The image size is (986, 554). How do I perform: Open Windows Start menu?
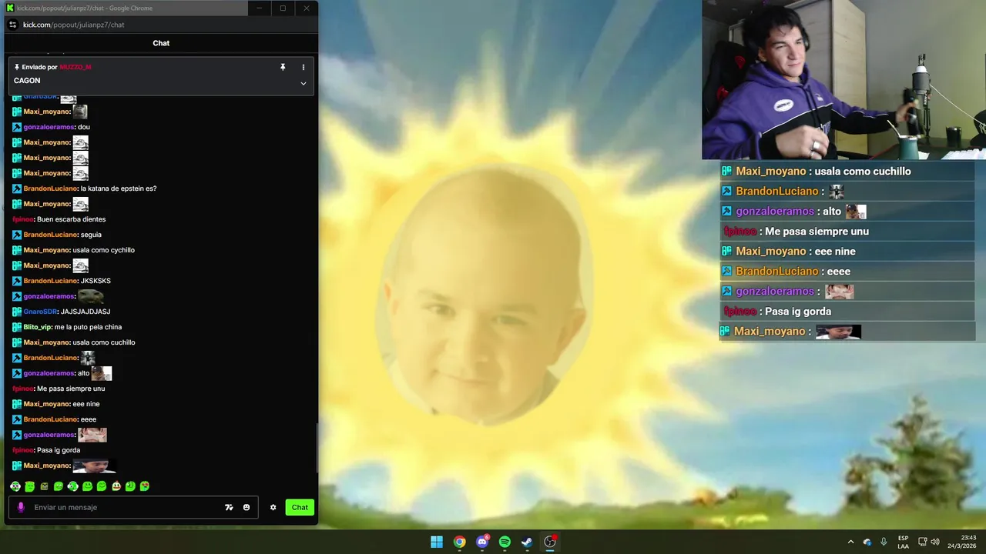437,542
